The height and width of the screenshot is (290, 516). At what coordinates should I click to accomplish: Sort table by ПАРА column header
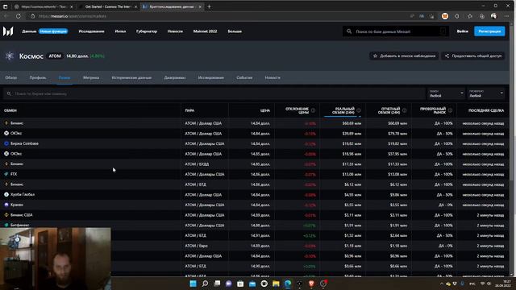coord(189,110)
